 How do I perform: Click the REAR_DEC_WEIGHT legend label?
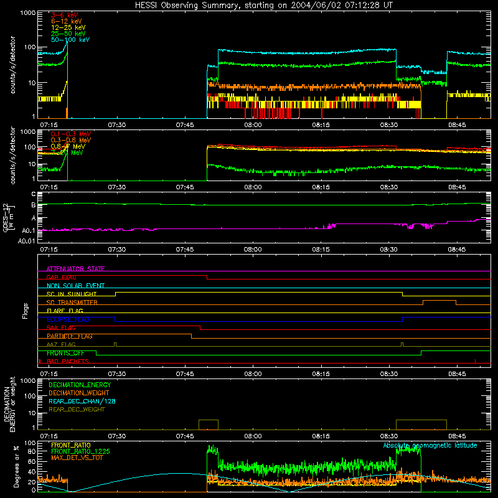(x=77, y=410)
